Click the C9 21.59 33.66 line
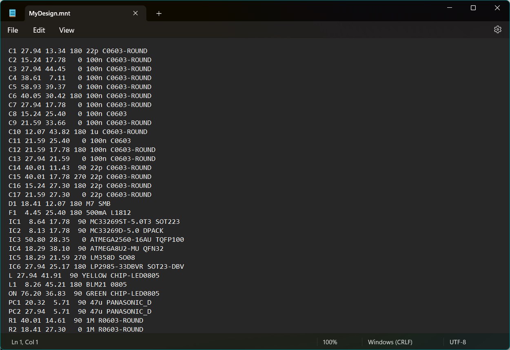 pos(80,123)
